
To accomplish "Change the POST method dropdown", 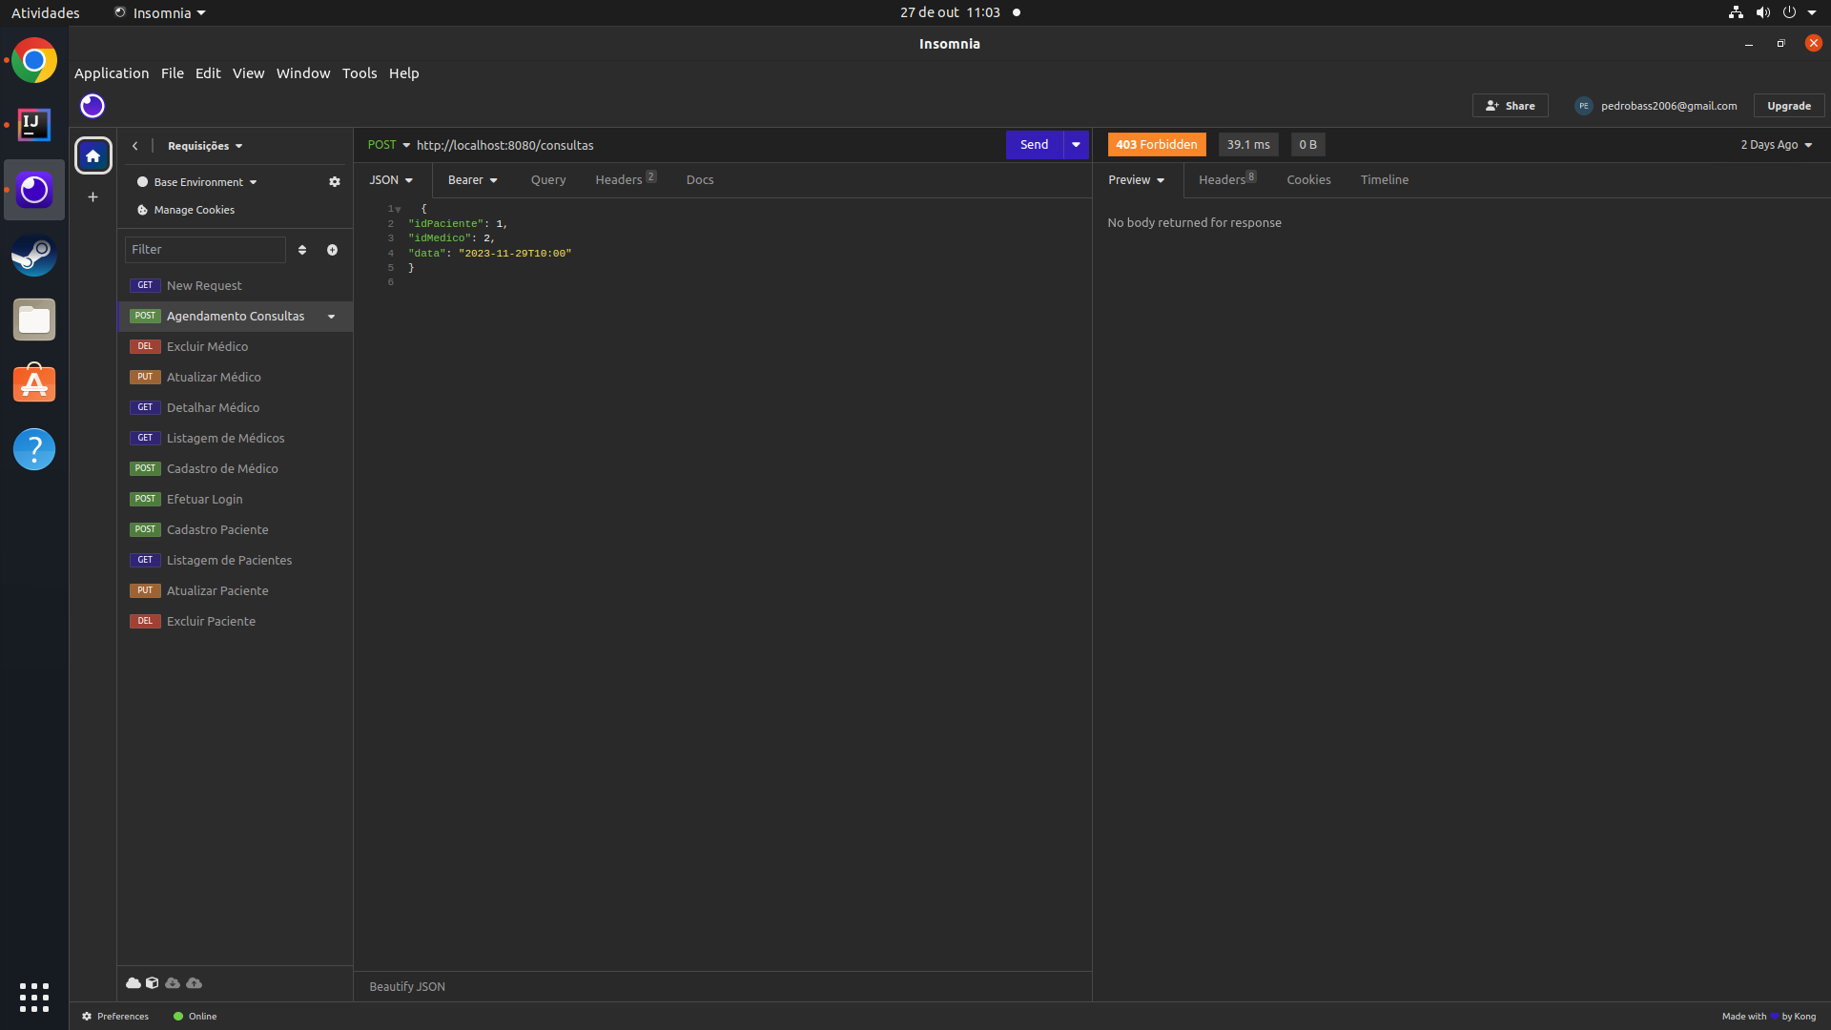I will click(x=388, y=145).
